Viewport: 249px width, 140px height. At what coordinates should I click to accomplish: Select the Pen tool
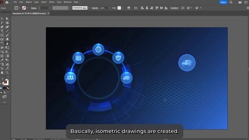[x=2, y=27]
